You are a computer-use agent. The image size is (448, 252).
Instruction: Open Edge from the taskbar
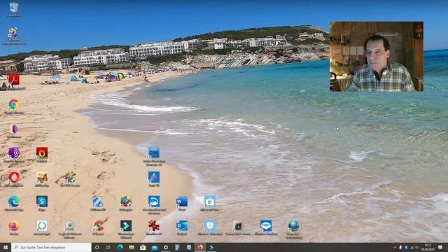[x=120, y=247]
